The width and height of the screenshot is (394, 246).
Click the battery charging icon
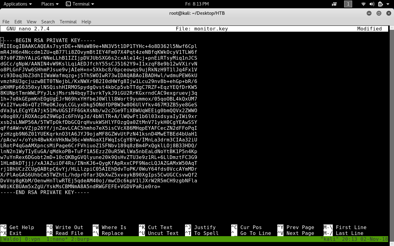(380, 4)
